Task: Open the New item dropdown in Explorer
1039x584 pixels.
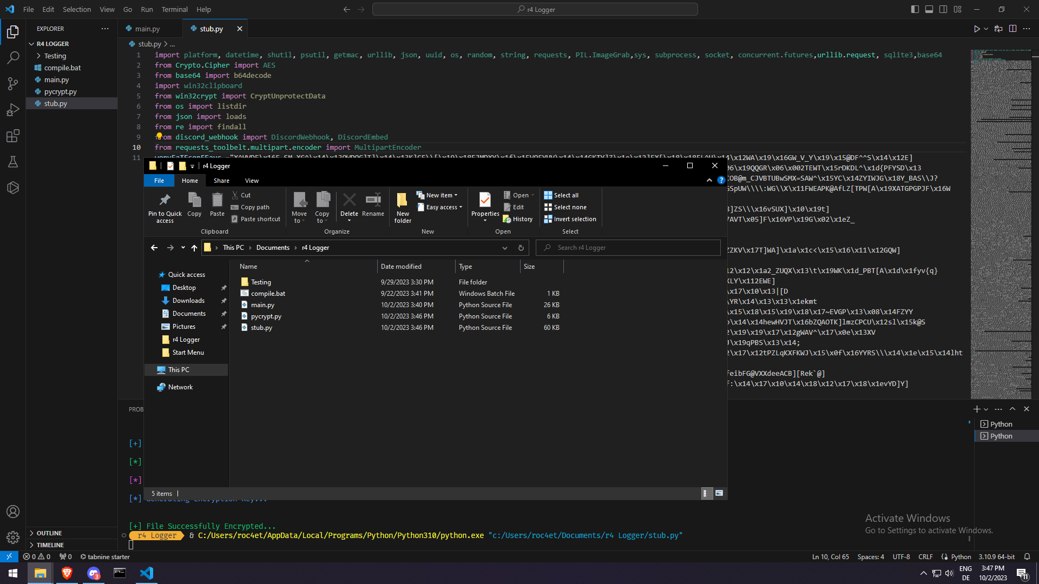Action: point(437,195)
